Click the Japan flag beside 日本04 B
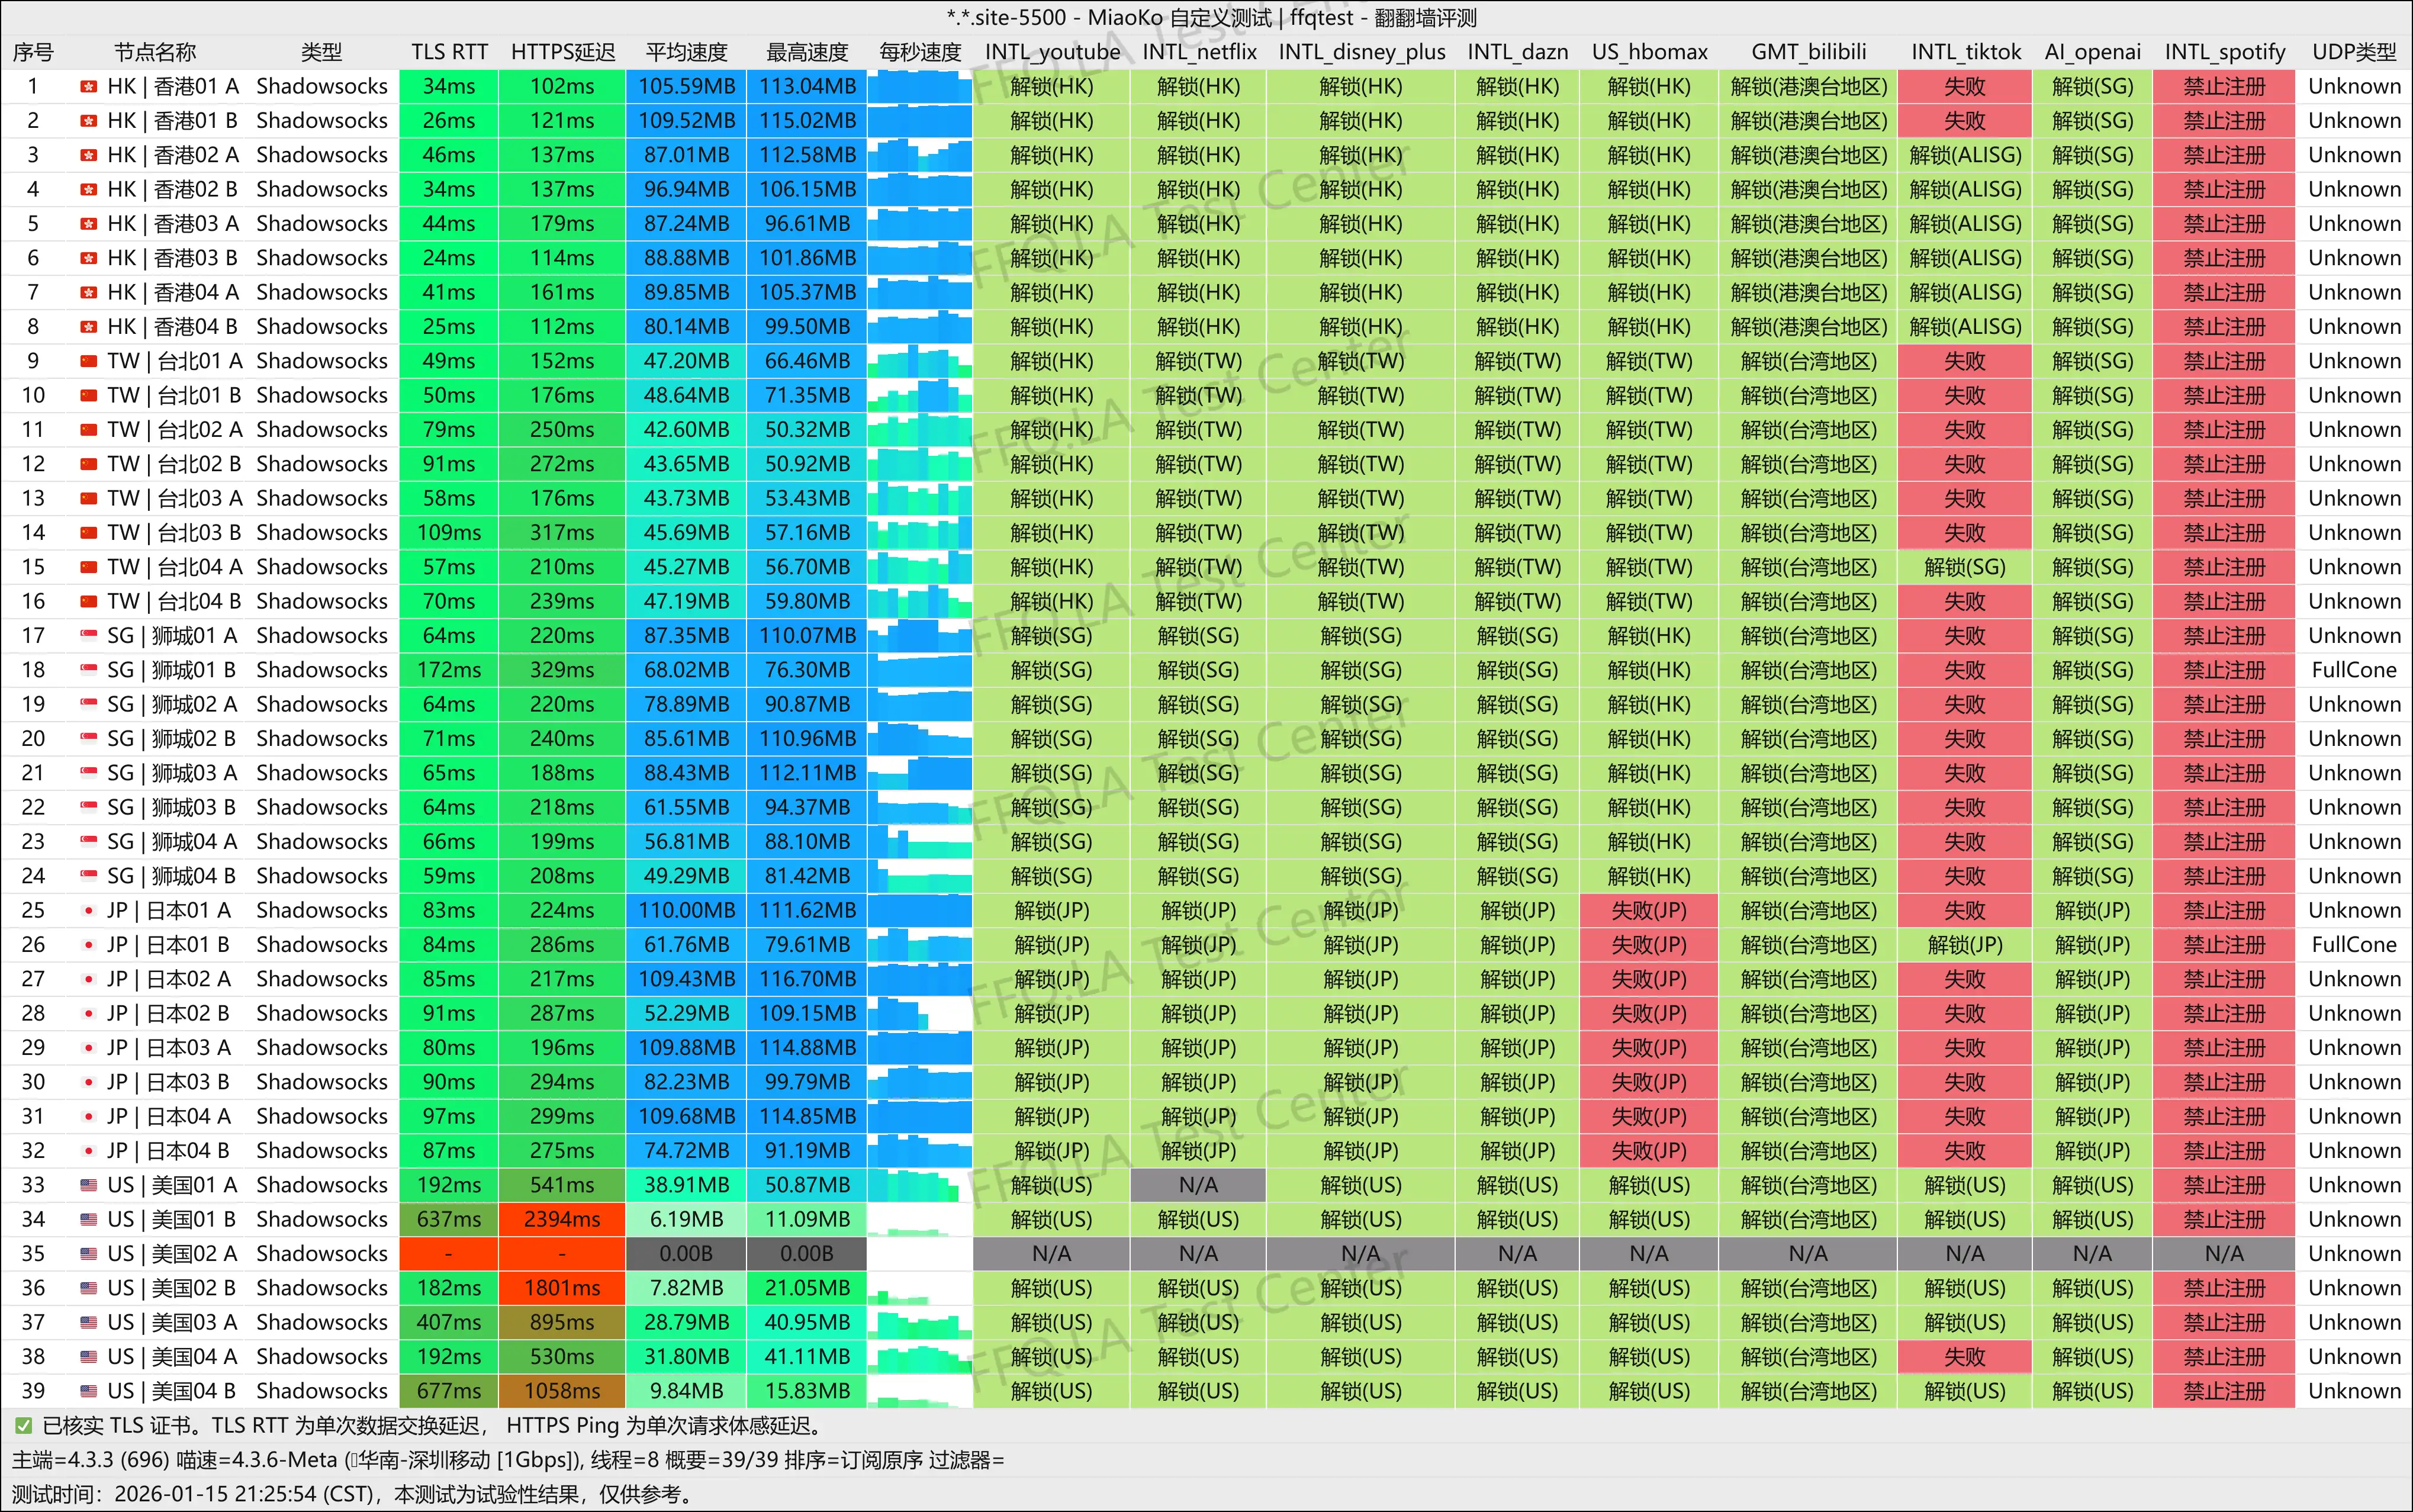This screenshot has width=2413, height=1512. (88, 1151)
